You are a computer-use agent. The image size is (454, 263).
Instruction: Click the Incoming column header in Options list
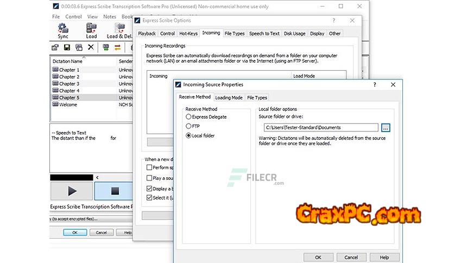pyautogui.click(x=219, y=76)
